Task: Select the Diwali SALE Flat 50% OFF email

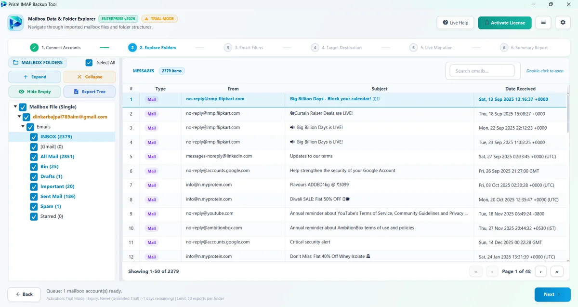Action: 344,200
